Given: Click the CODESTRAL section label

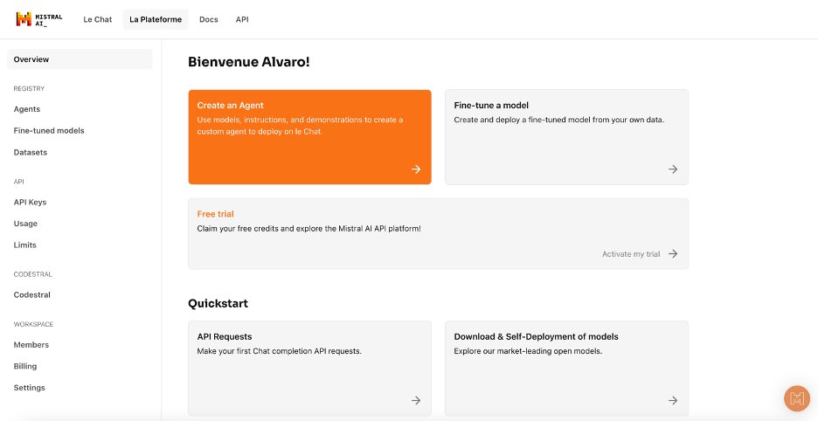Looking at the screenshot, I should click(33, 274).
